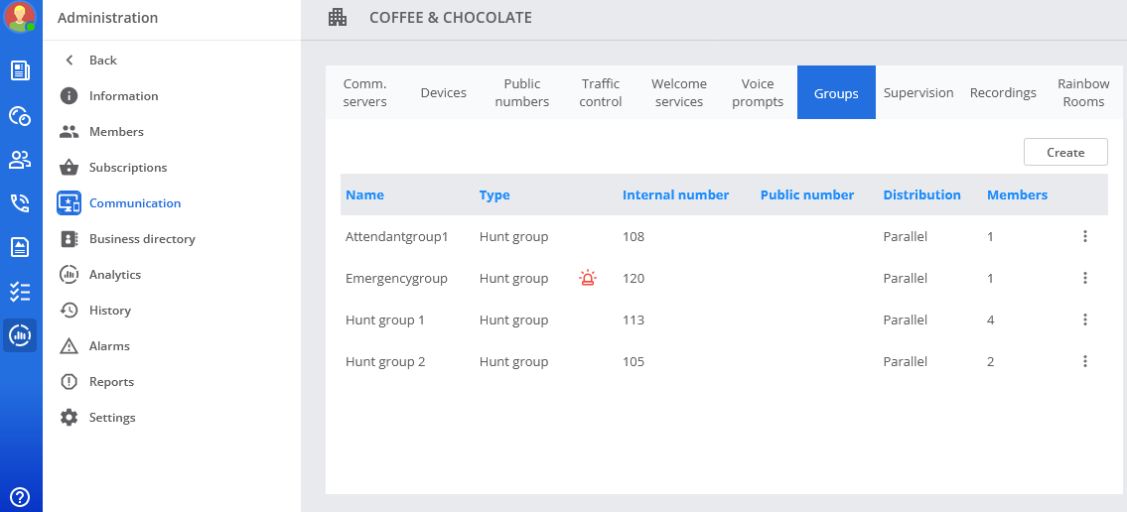Open options menu for Emergencygroup row

(x=1085, y=278)
